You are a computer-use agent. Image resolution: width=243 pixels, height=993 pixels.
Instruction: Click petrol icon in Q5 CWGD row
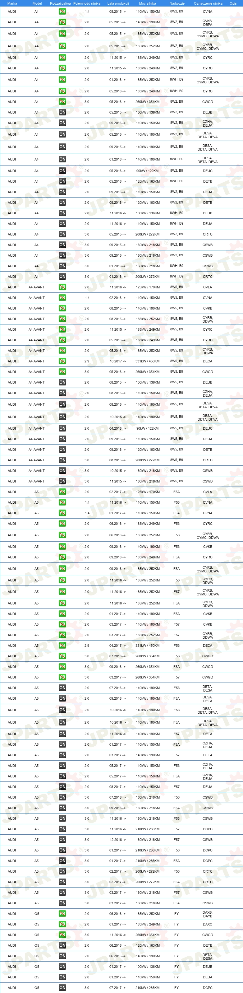pos(62,935)
